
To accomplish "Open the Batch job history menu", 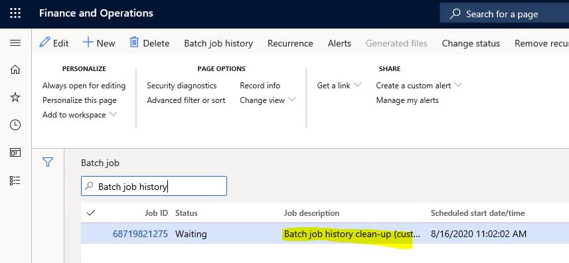I will coord(218,44).
